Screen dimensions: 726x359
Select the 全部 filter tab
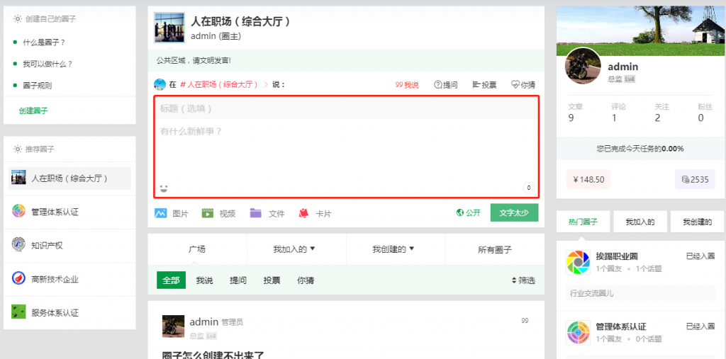pyautogui.click(x=171, y=280)
